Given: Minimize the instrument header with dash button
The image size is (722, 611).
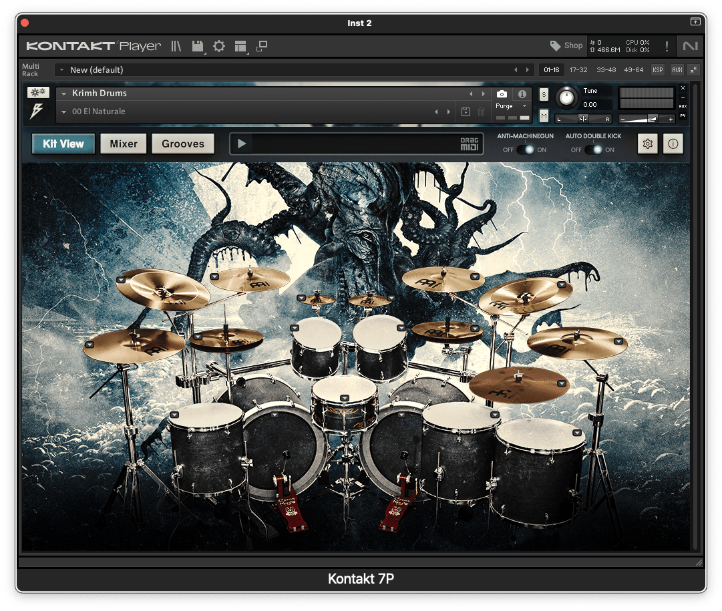Looking at the screenshot, I should (x=683, y=97).
